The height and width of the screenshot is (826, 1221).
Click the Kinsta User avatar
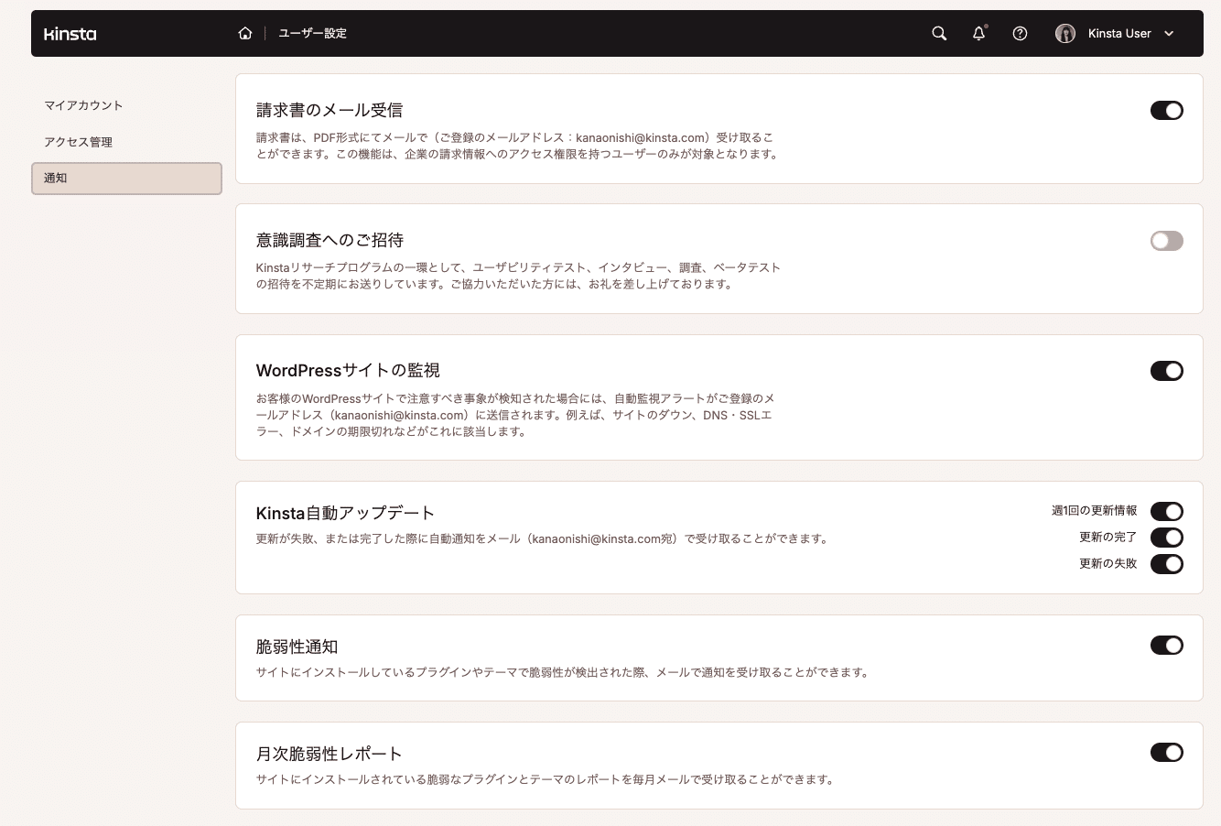[x=1065, y=33]
